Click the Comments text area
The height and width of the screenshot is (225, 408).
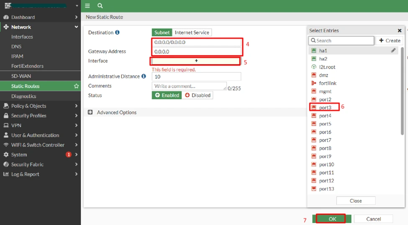[189, 86]
